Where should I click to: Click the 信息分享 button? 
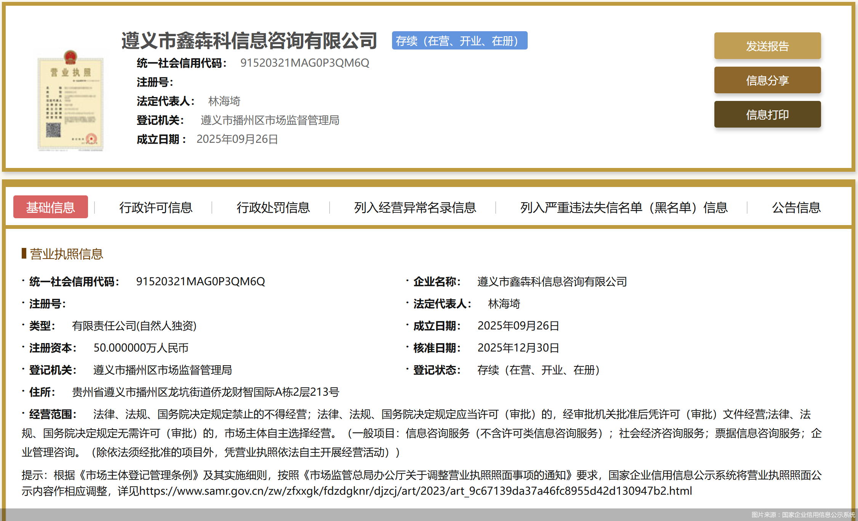pyautogui.click(x=767, y=80)
